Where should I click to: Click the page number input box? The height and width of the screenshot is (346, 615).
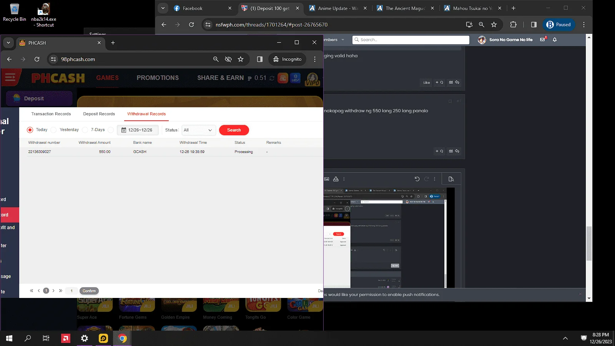71,291
